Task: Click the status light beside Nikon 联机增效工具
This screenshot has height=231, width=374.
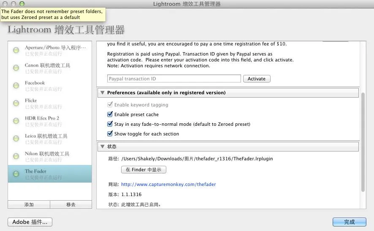Action: 16,156
